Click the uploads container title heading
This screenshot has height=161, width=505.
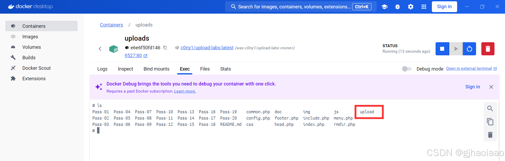[x=137, y=38]
